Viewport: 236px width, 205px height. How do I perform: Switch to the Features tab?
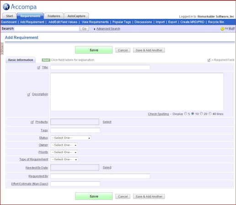point(54,16)
